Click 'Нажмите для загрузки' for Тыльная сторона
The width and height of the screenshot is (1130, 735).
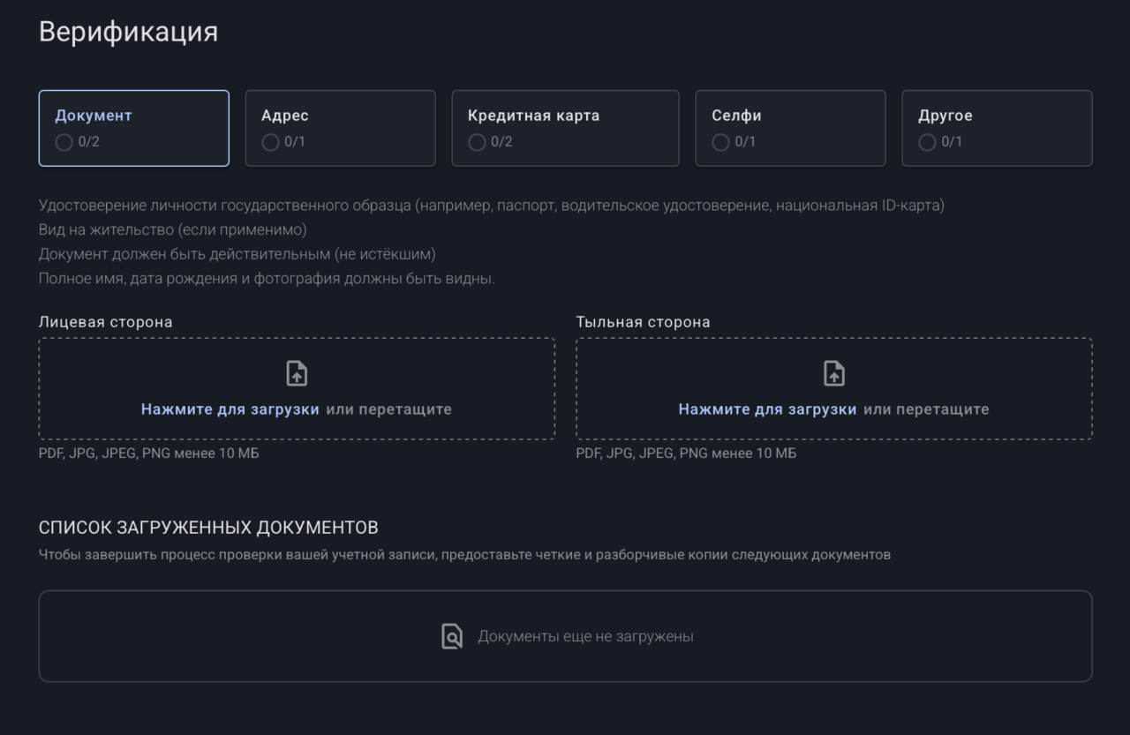(x=767, y=409)
